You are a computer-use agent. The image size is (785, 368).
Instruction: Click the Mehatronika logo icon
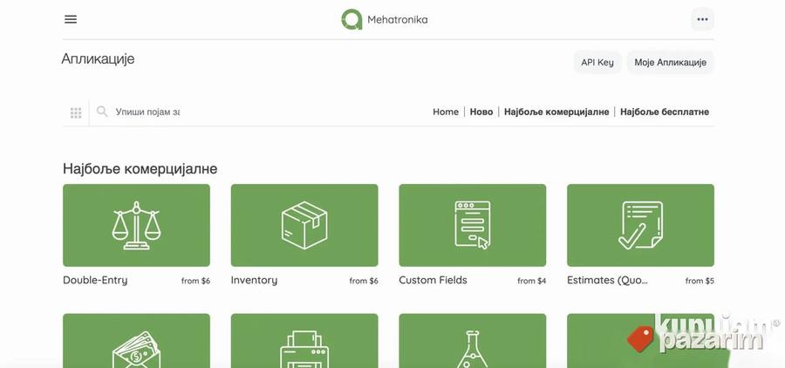click(352, 19)
